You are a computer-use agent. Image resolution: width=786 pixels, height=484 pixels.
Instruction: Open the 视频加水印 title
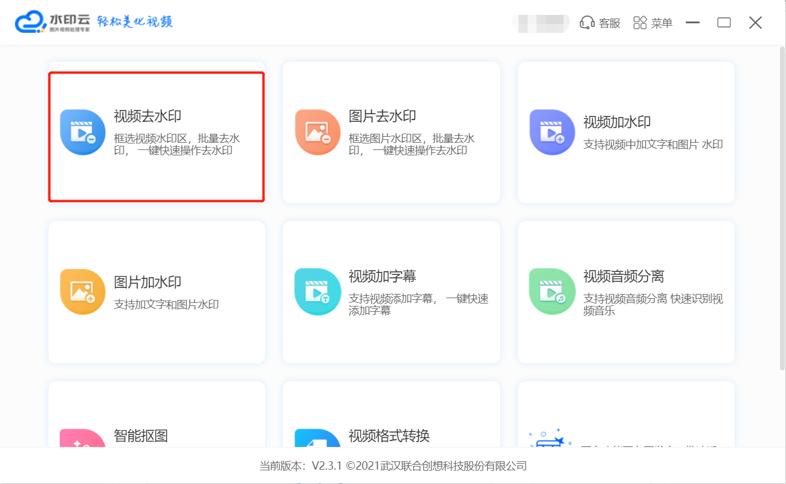click(x=617, y=122)
